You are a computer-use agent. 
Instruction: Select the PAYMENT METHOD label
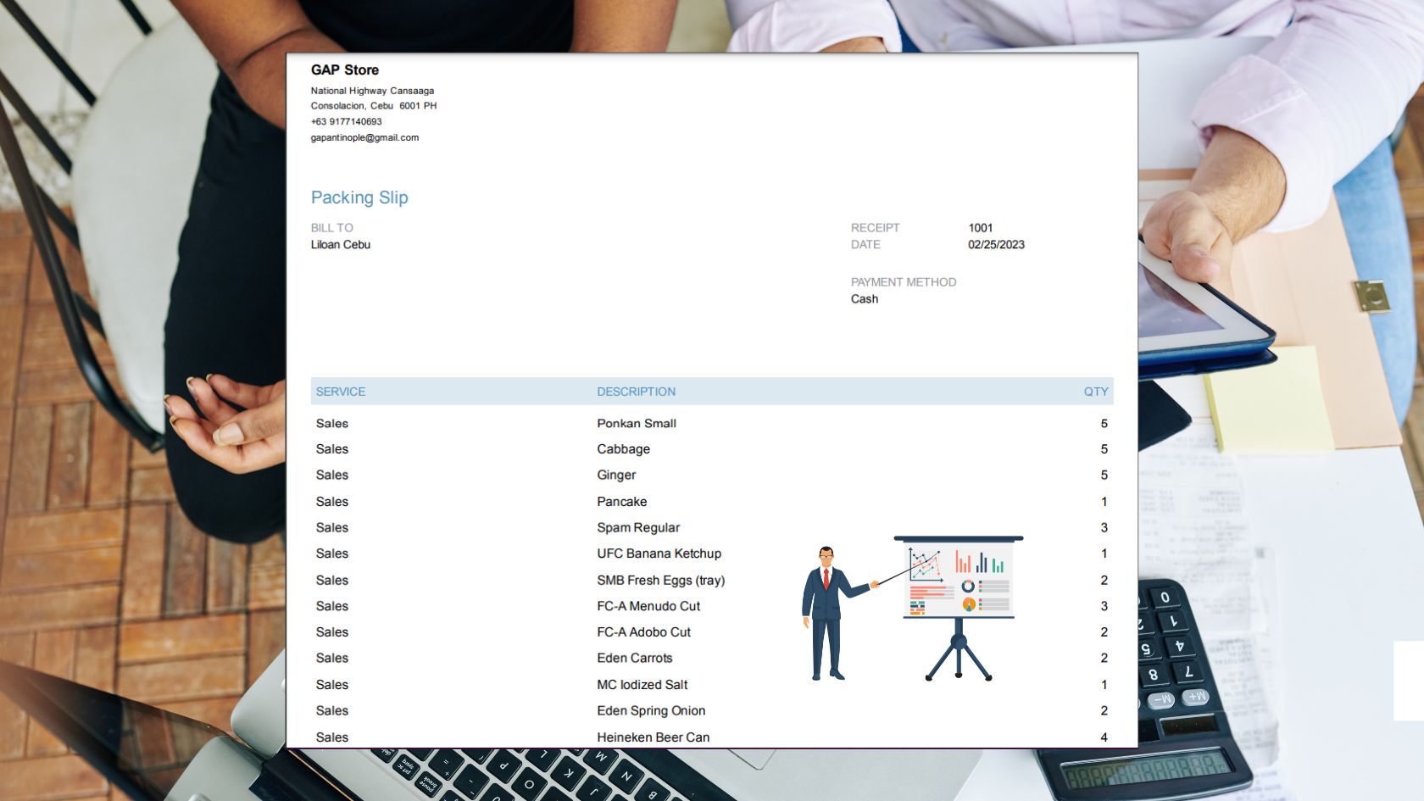pos(903,282)
